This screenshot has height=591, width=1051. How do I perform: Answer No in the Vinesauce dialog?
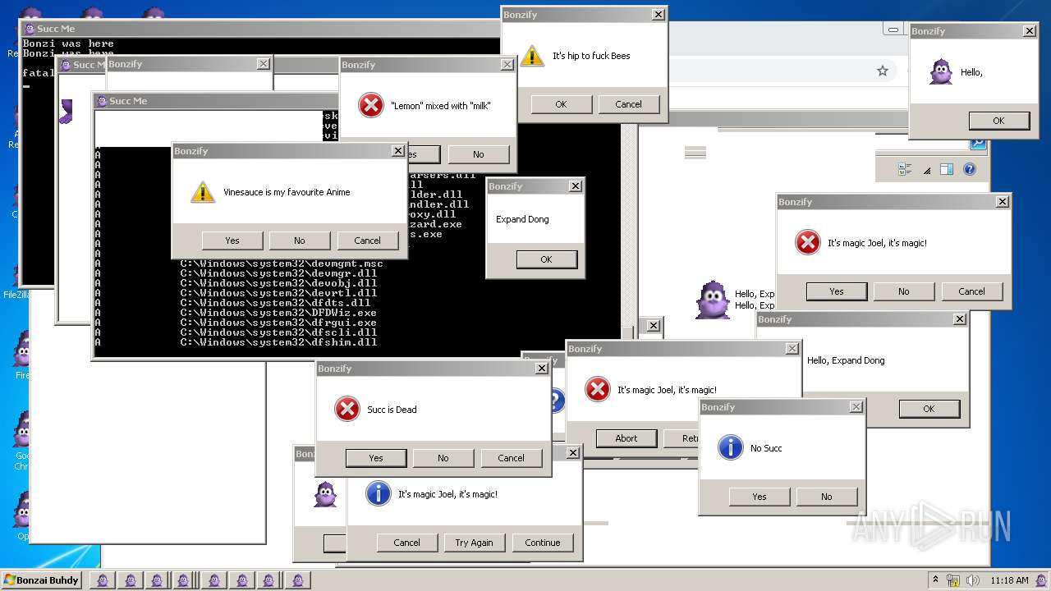click(x=300, y=241)
